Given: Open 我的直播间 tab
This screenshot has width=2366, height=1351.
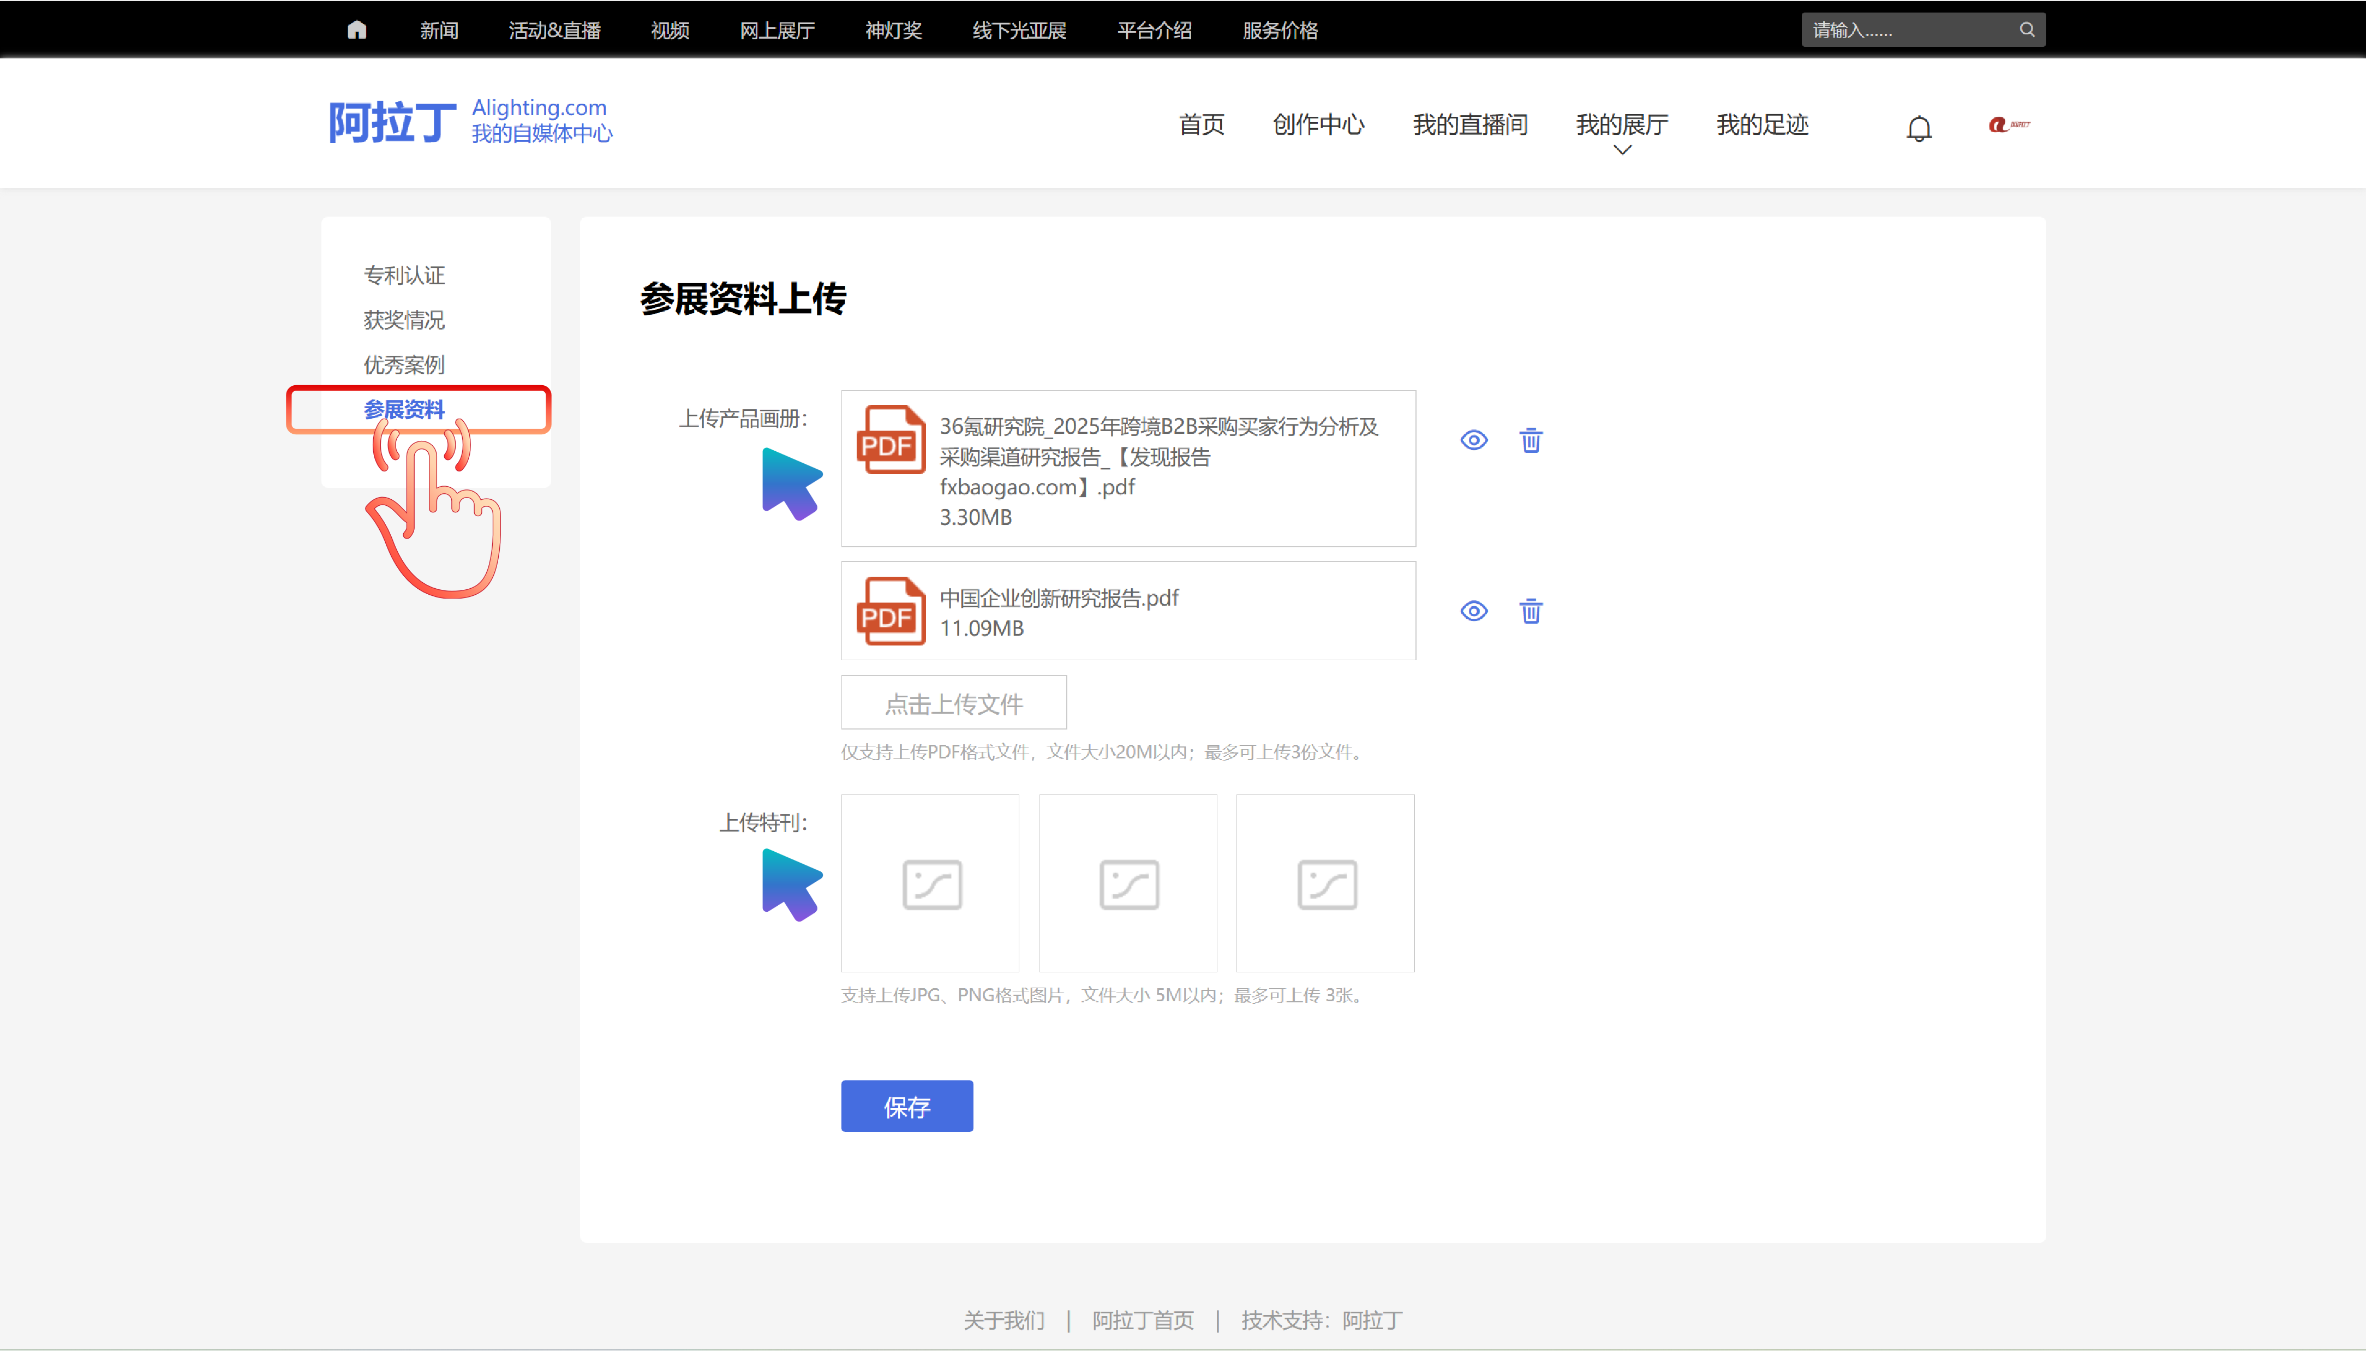Looking at the screenshot, I should tap(1469, 124).
